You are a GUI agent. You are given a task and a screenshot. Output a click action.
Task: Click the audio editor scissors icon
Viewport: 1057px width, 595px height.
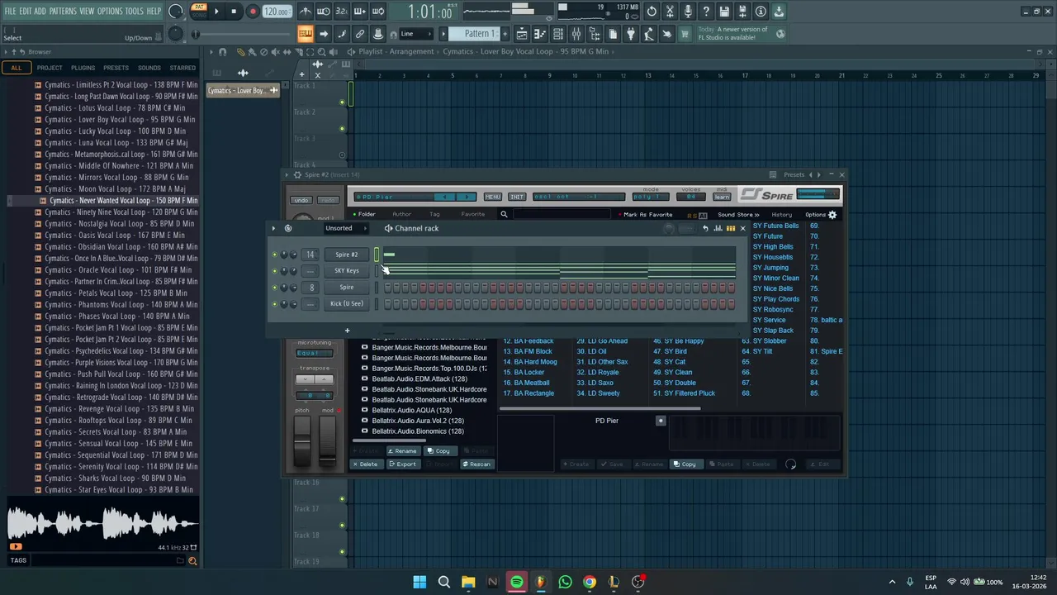point(670,12)
